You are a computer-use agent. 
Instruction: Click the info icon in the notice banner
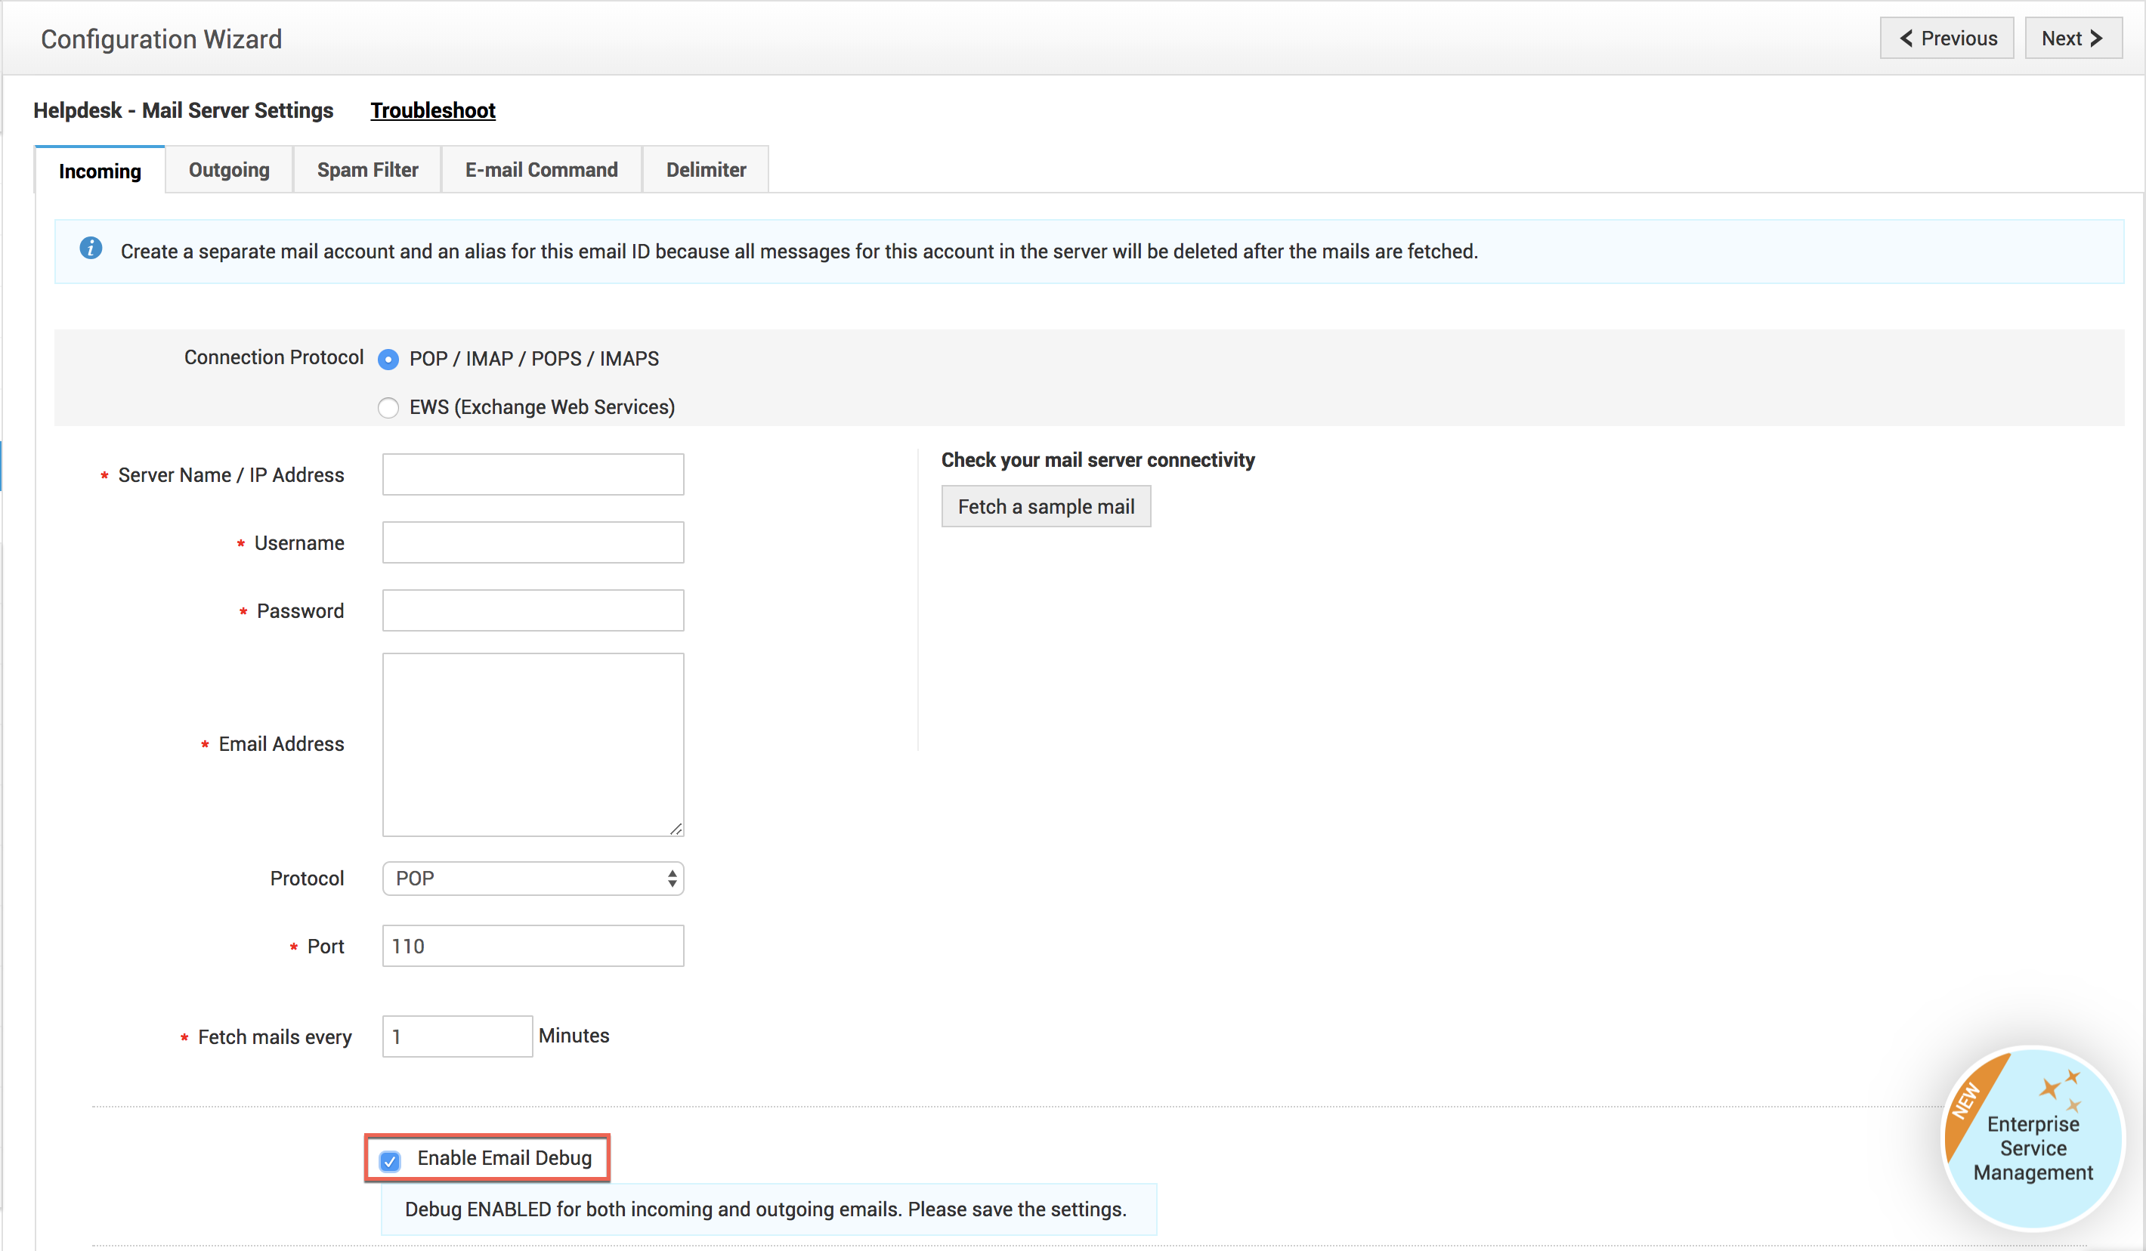pos(91,249)
